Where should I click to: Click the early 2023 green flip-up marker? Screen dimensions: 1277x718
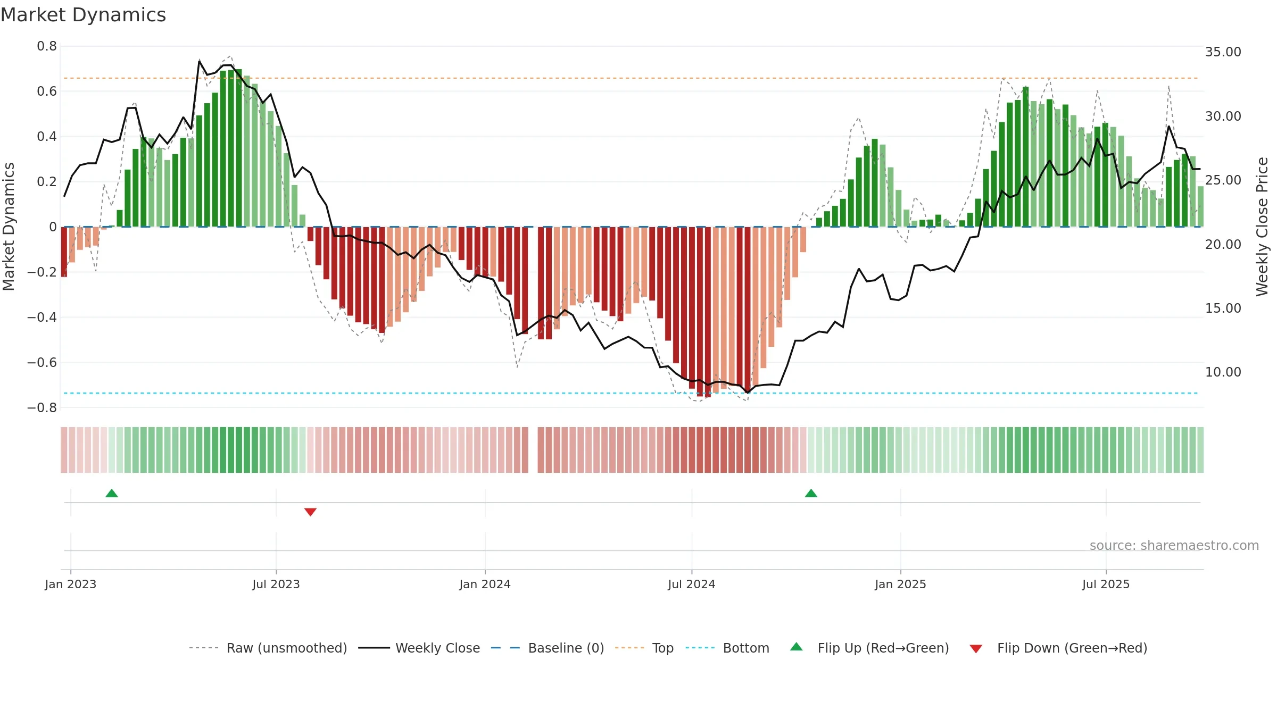(x=112, y=493)
